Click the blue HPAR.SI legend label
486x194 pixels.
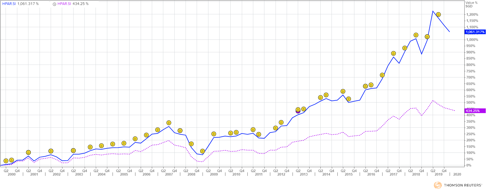pos(9,4)
